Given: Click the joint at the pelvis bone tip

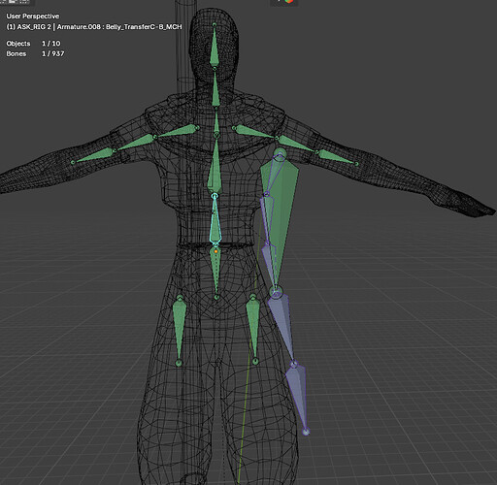Looking at the screenshot, I should [216, 297].
